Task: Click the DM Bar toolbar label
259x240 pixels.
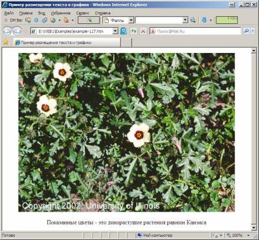Action: [16, 20]
